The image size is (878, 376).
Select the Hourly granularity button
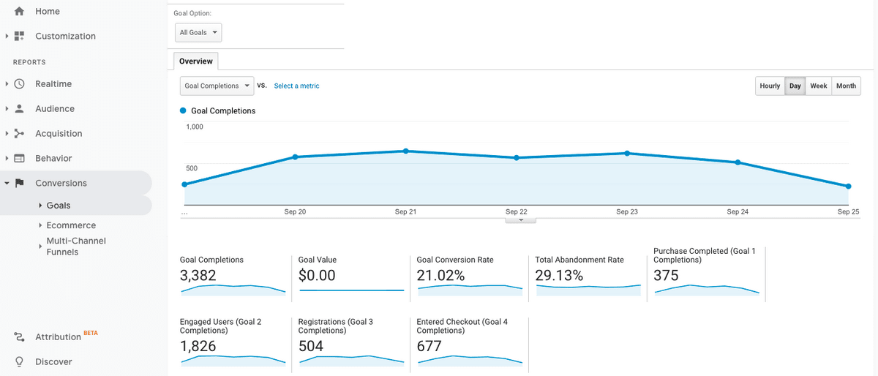tap(770, 86)
